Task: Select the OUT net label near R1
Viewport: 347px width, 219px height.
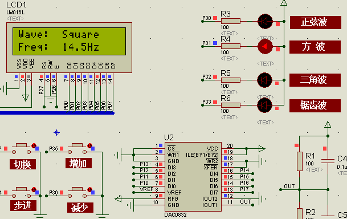Action: point(289,186)
